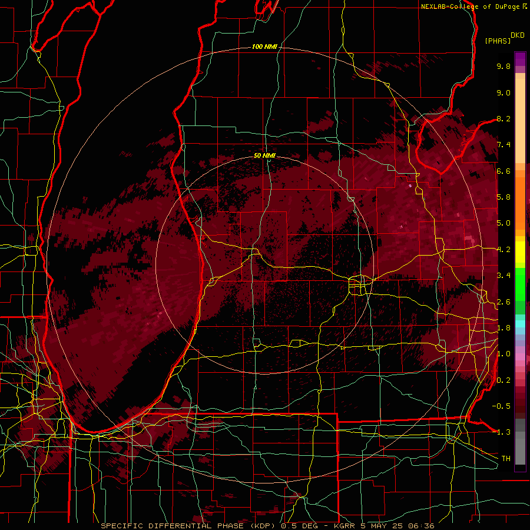Click the "50 NMI" range ring label
This screenshot has width=530, height=530.
pyautogui.click(x=264, y=155)
